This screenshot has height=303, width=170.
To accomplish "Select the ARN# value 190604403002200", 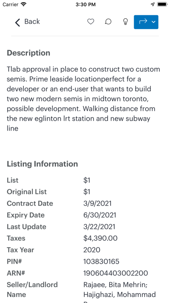I will (115, 273).
